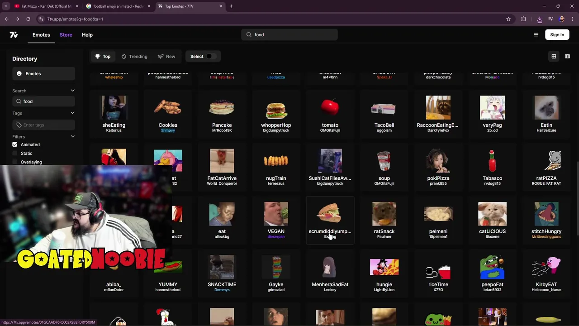Open the VEGAN emote
The width and height of the screenshot is (579, 326).
(x=276, y=220)
